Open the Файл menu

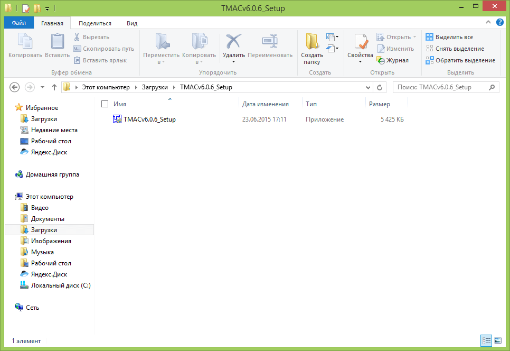tap(19, 23)
